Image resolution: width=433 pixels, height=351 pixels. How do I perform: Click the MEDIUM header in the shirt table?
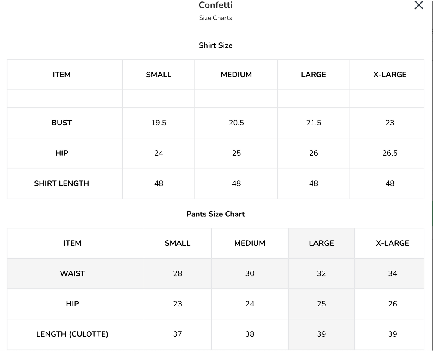(x=236, y=75)
